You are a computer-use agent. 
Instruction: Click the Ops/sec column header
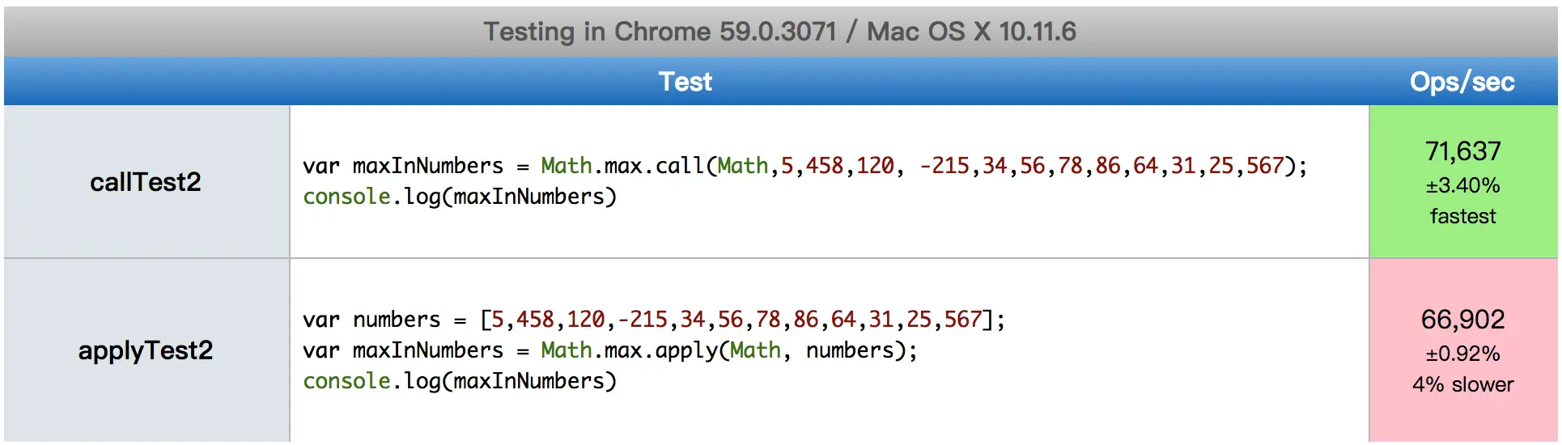tap(1462, 82)
